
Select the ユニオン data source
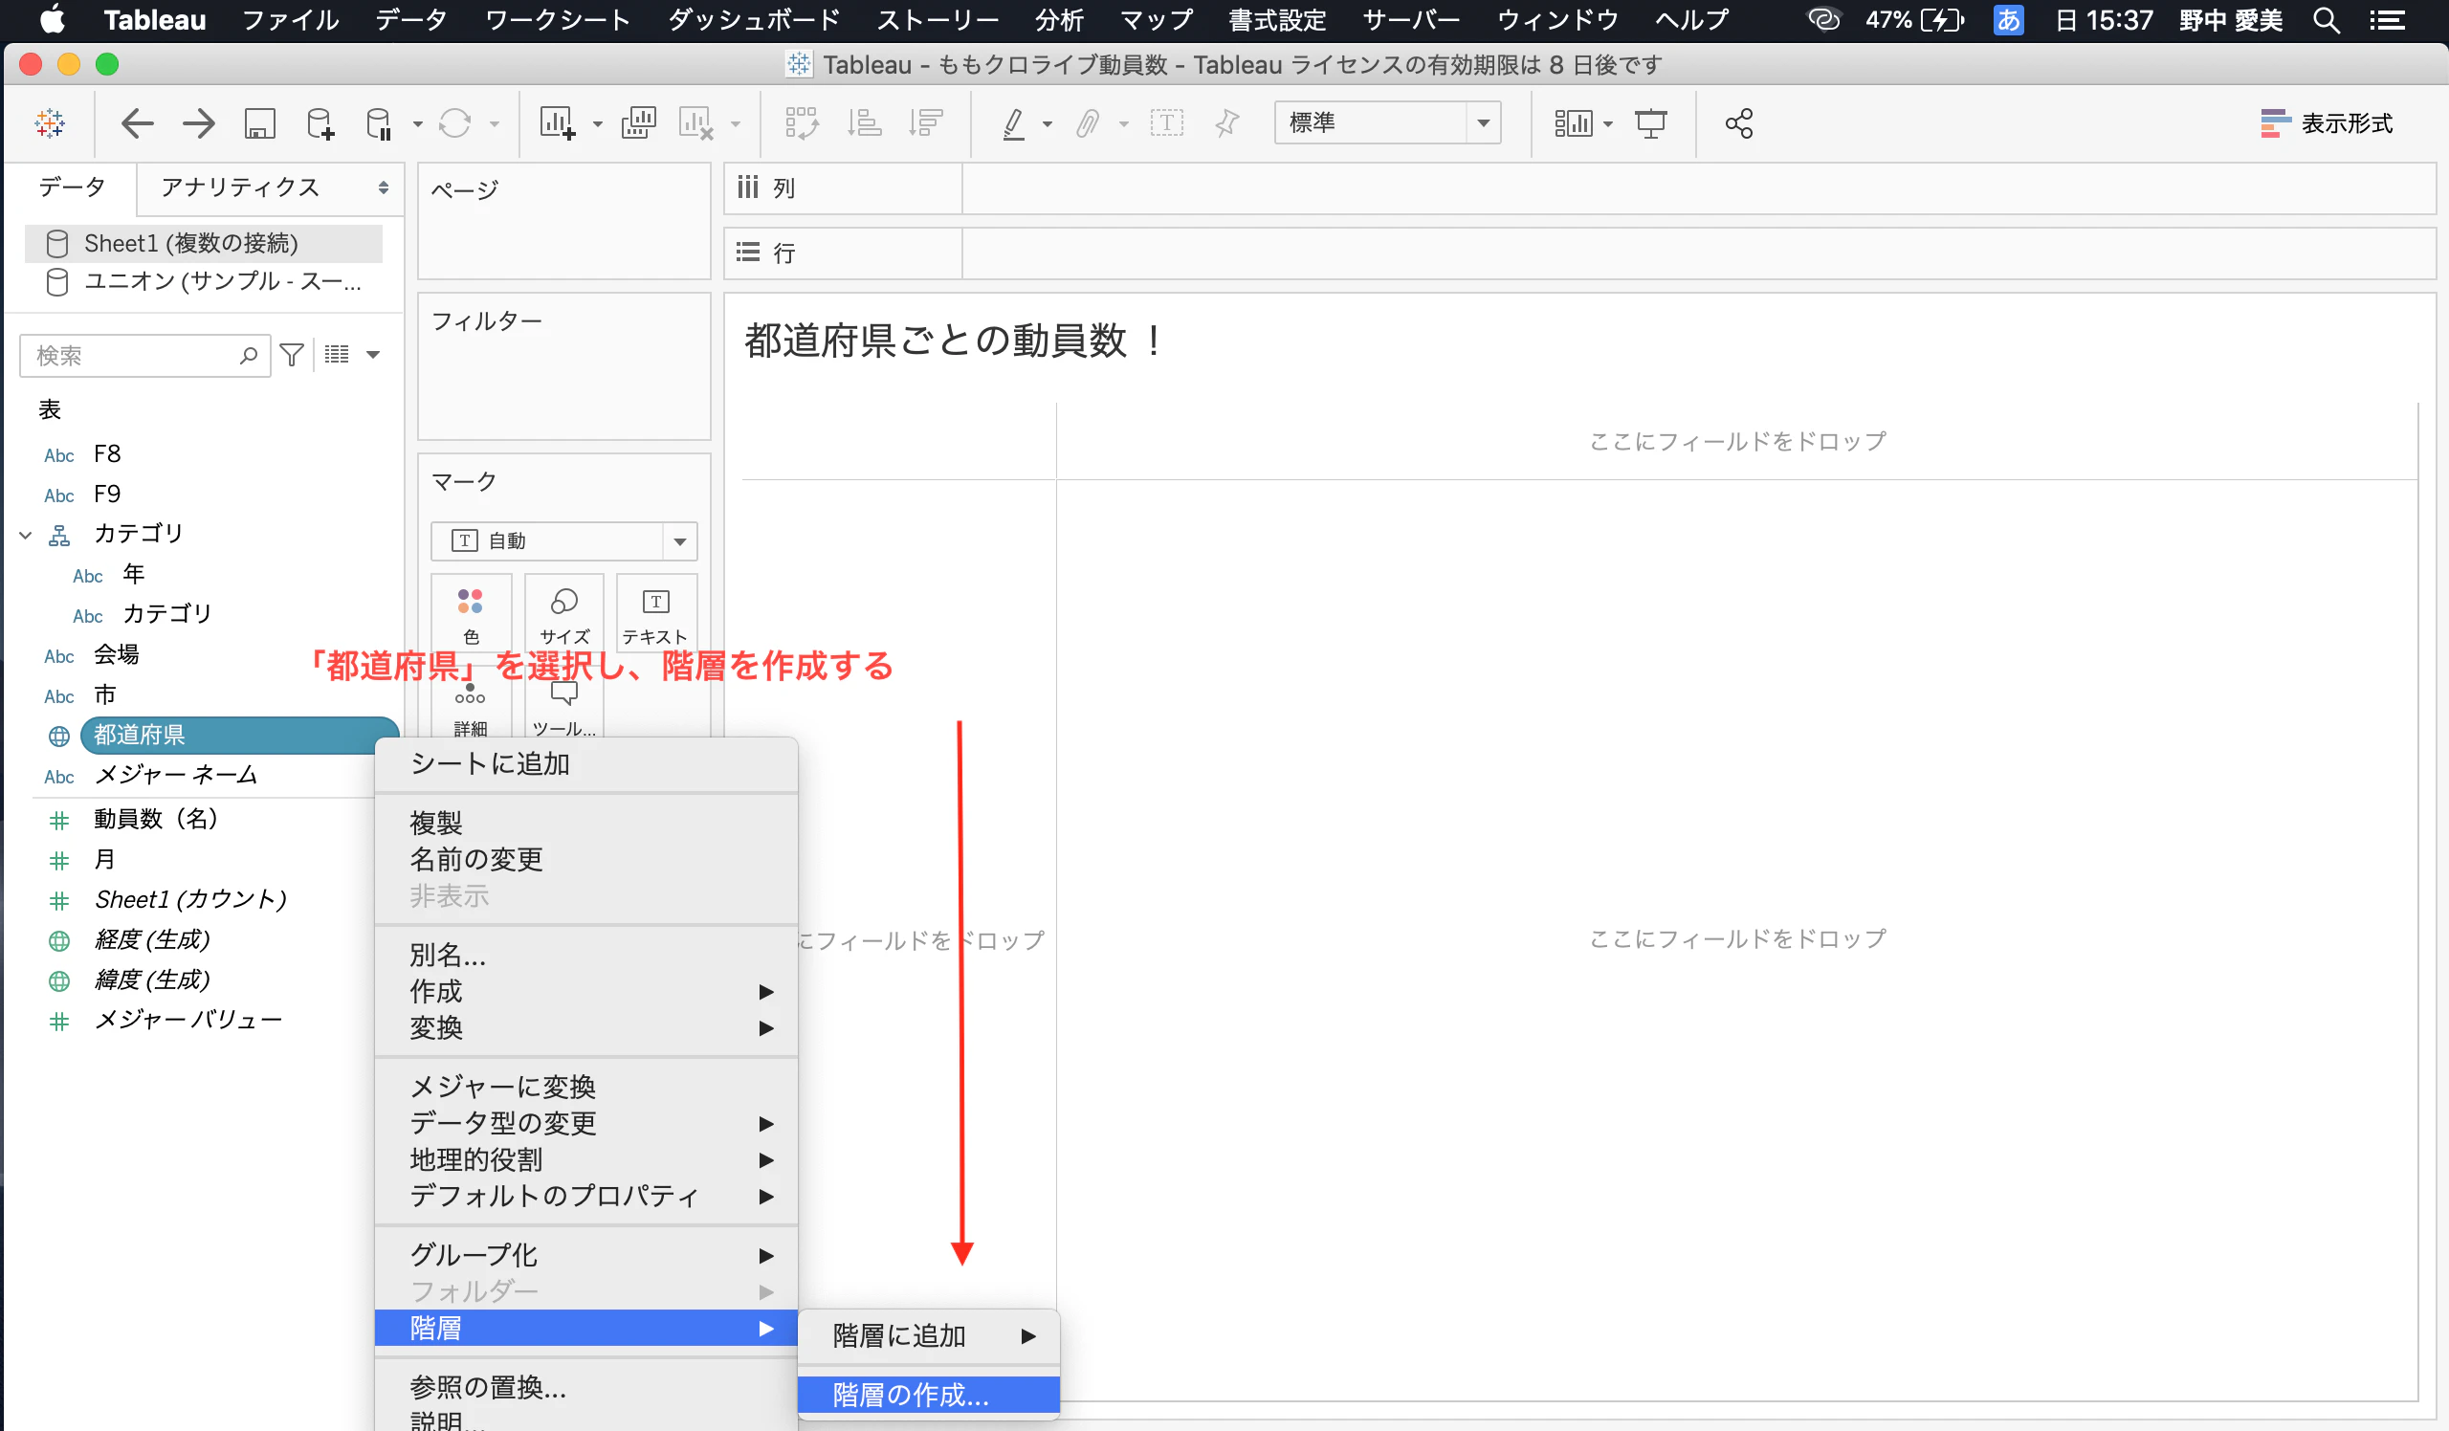(203, 282)
